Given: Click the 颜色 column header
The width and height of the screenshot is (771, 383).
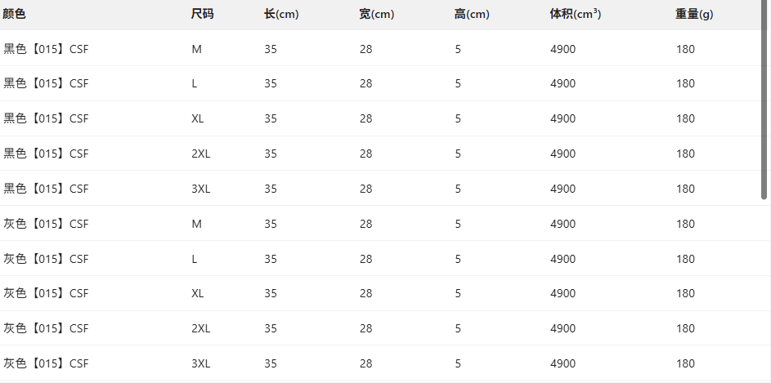Looking at the screenshot, I should coord(15,14).
